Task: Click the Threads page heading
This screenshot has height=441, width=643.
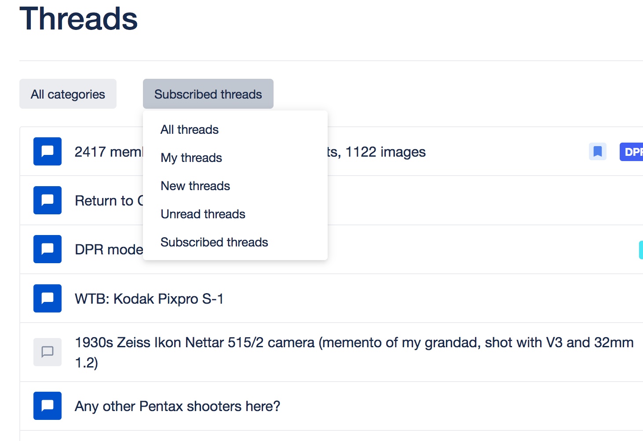Action: 79,19
